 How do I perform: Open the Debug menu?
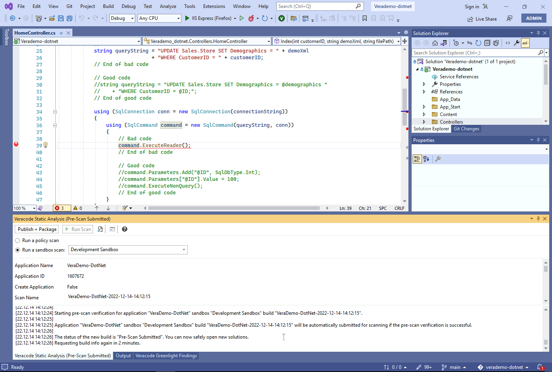(128, 6)
